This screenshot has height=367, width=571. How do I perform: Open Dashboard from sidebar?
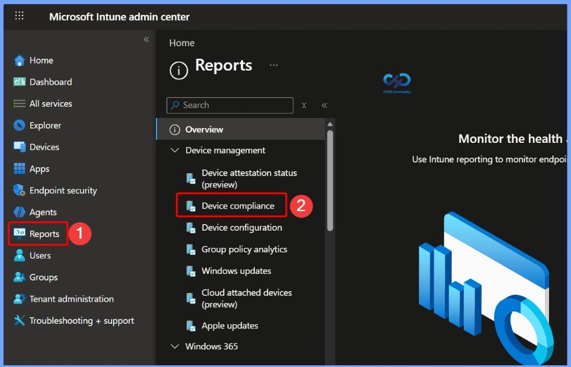tap(50, 82)
